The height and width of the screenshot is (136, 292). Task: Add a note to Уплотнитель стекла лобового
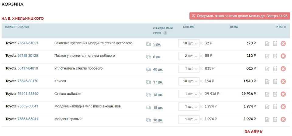(x=275, y=69)
